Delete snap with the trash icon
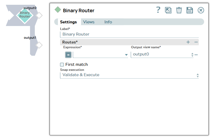 (179, 10)
